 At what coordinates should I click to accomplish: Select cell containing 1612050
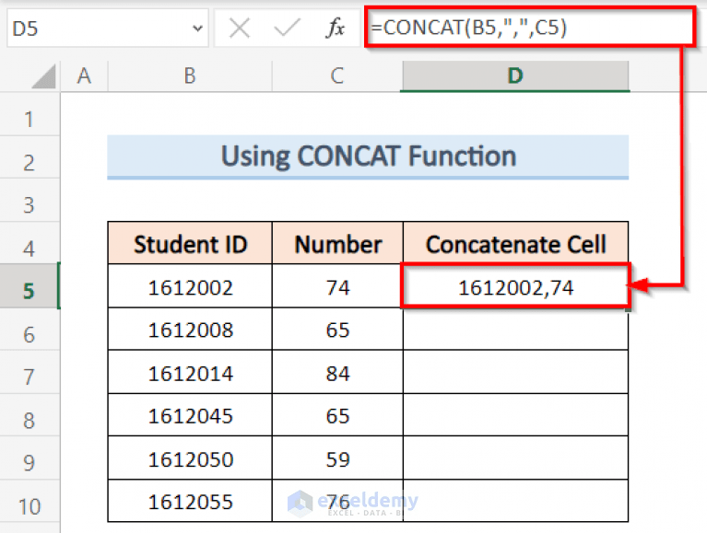click(190, 458)
